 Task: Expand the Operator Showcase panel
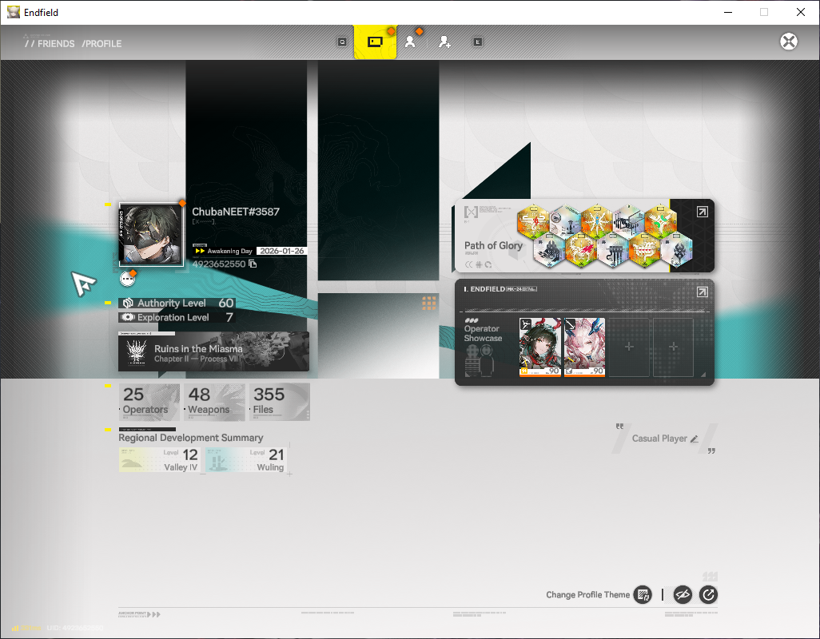click(x=703, y=292)
